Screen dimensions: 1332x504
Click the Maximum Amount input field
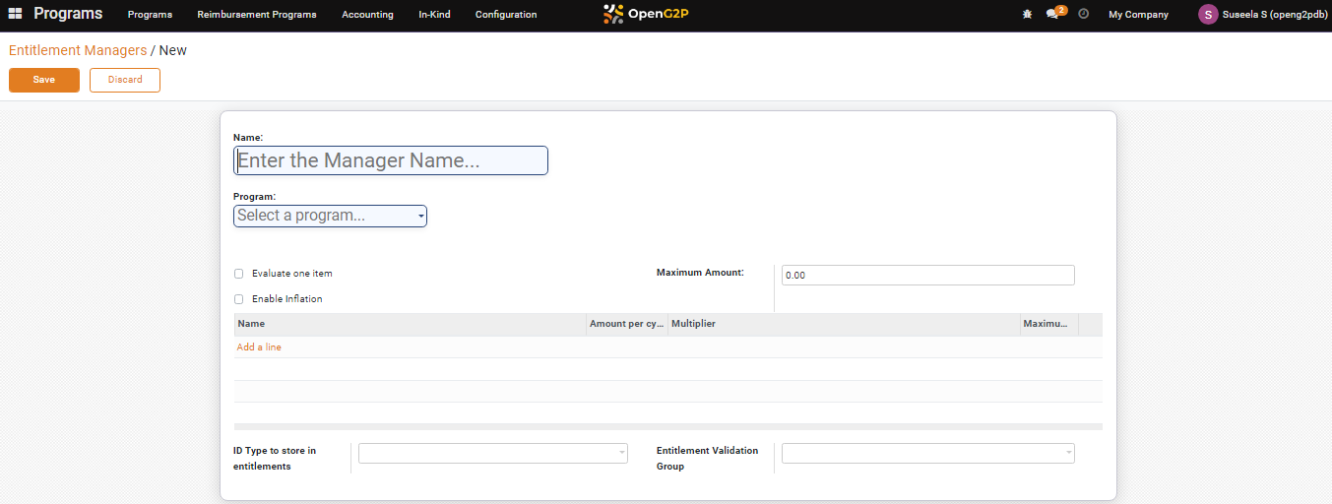[927, 276]
